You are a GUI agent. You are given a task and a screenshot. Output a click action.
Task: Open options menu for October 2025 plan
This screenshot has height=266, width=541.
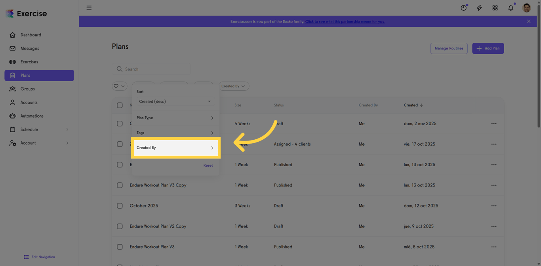[494, 206]
